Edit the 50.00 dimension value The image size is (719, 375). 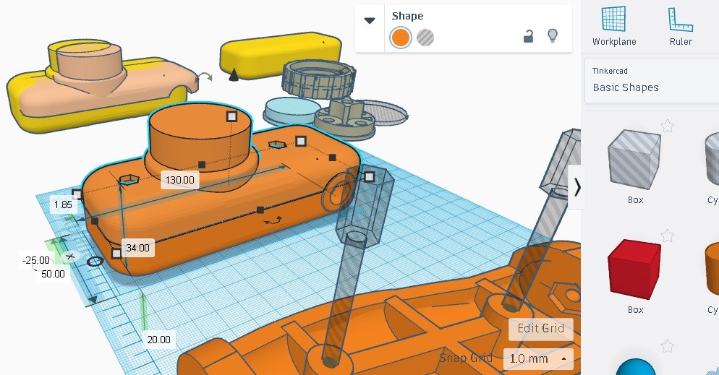coord(53,274)
